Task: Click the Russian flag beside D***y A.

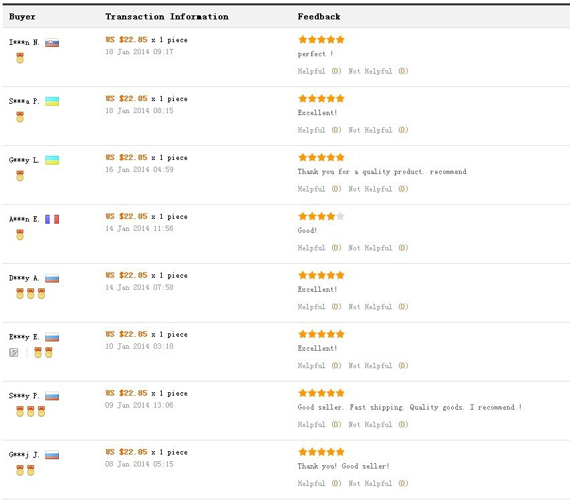Action: [x=52, y=278]
